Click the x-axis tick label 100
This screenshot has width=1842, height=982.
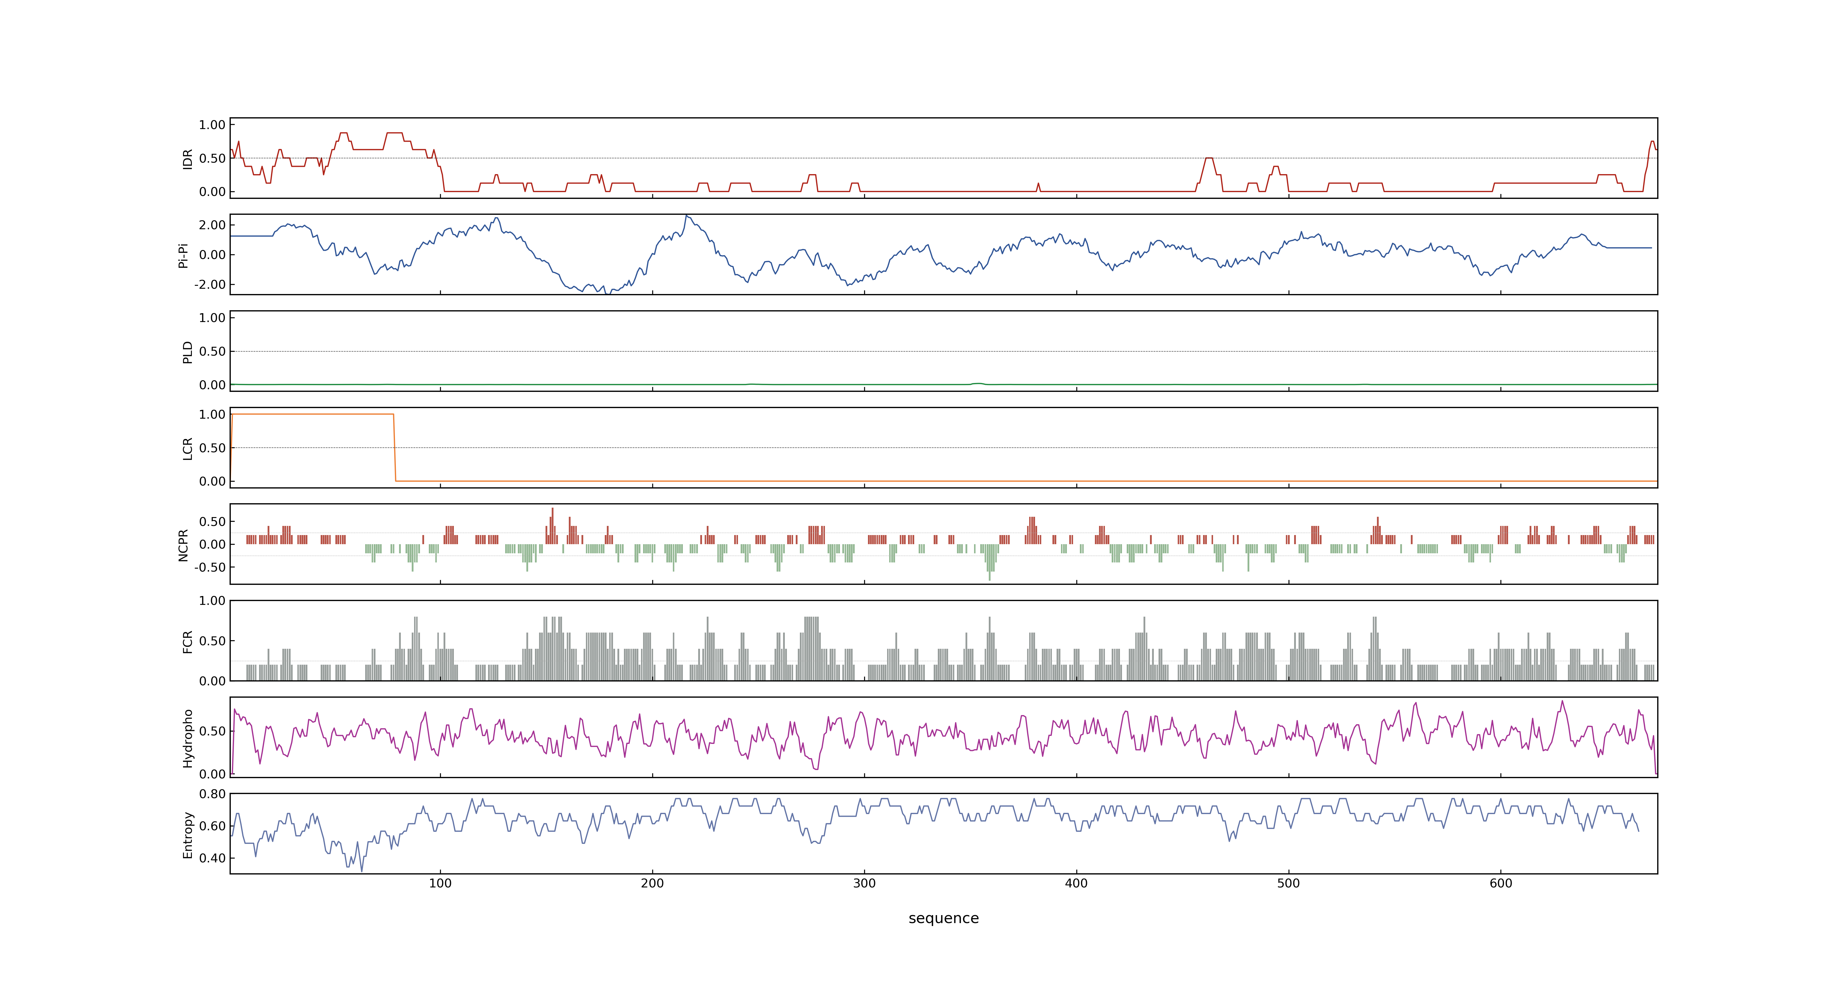click(x=441, y=883)
